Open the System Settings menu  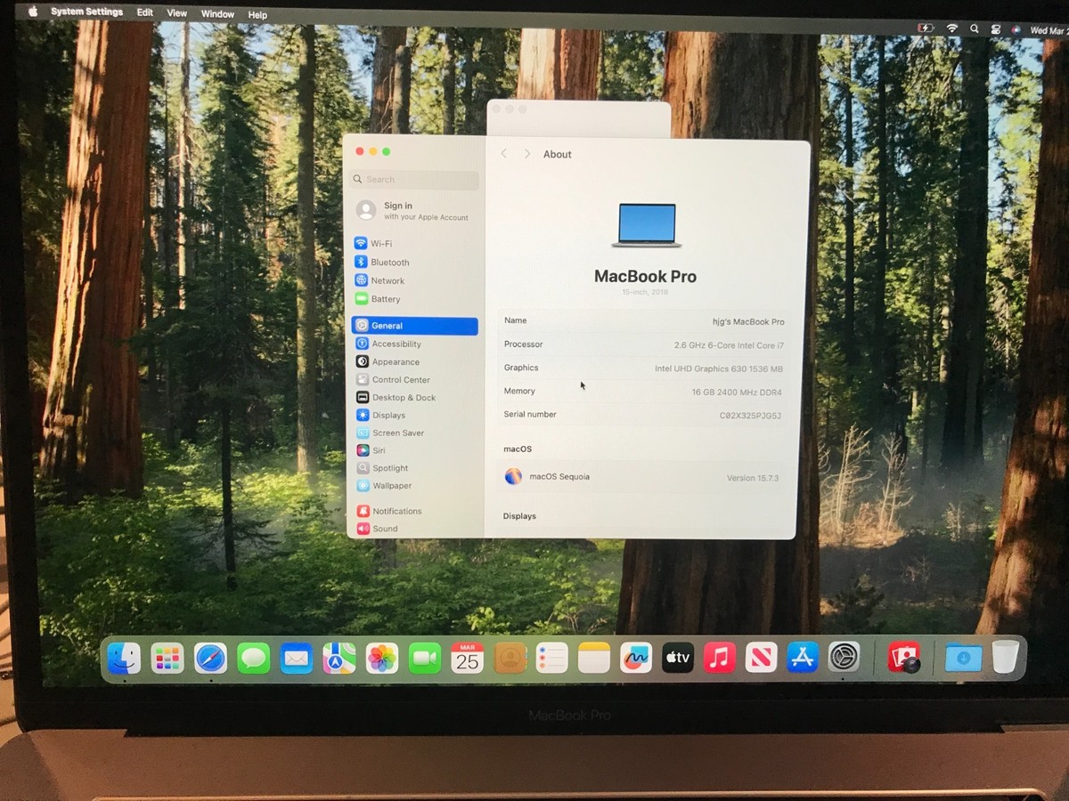pos(87,12)
